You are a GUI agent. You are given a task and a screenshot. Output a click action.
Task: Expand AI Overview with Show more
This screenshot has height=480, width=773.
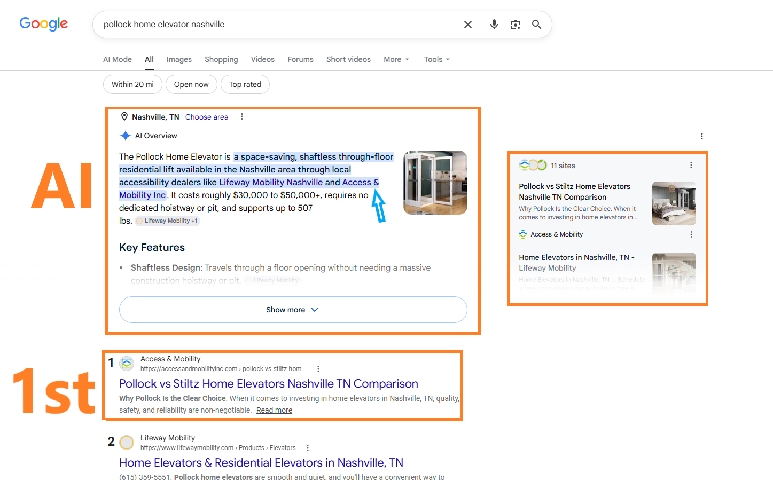pyautogui.click(x=293, y=310)
